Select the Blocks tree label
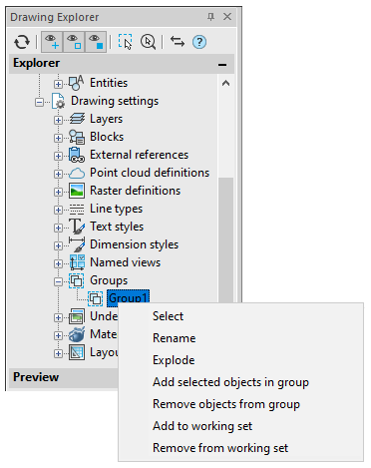Viewport: 371px width, 468px height. tap(107, 137)
